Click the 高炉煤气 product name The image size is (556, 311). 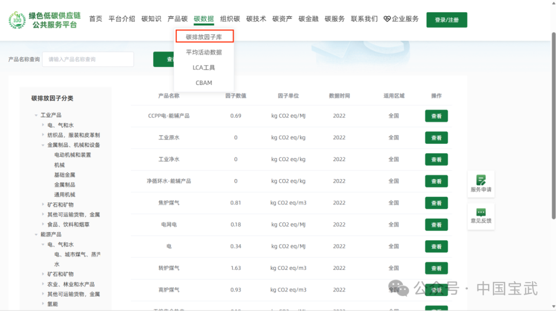[x=169, y=290]
